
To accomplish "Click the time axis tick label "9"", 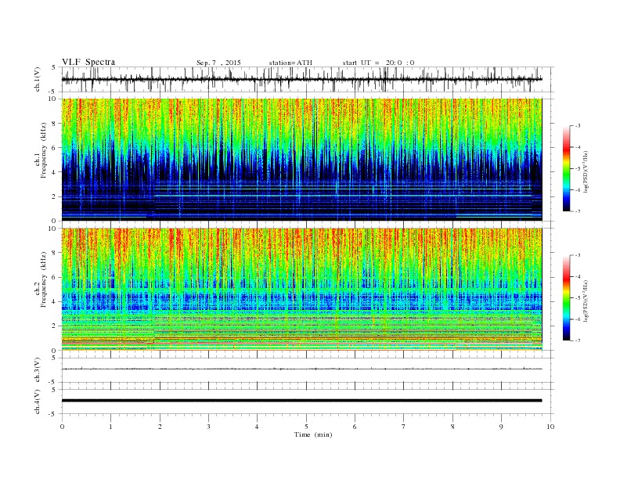I will 501,427.
